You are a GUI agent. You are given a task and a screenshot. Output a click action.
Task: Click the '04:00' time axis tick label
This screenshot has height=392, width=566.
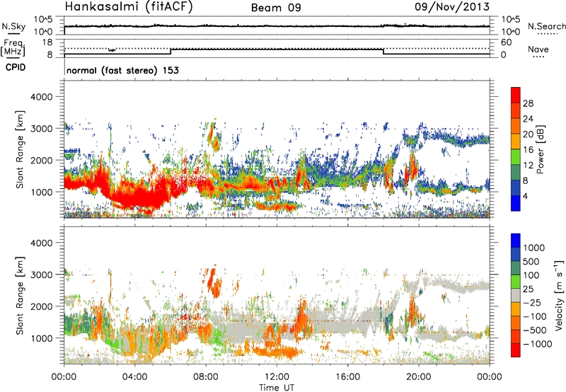(134, 377)
